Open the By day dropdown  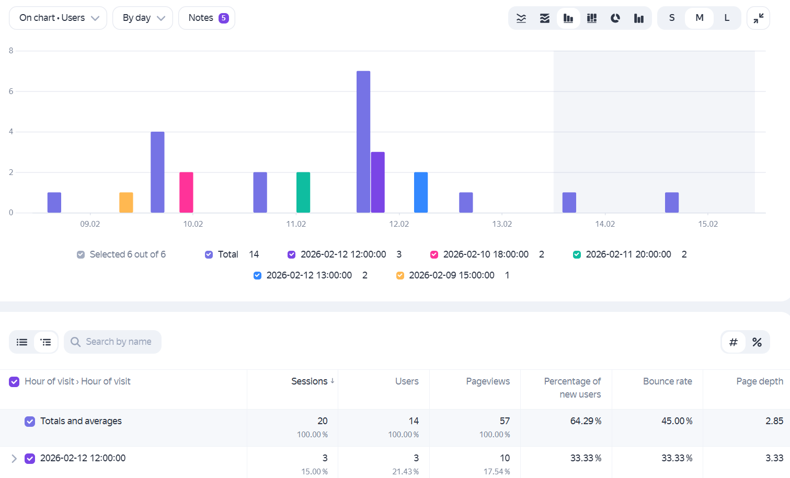(143, 18)
